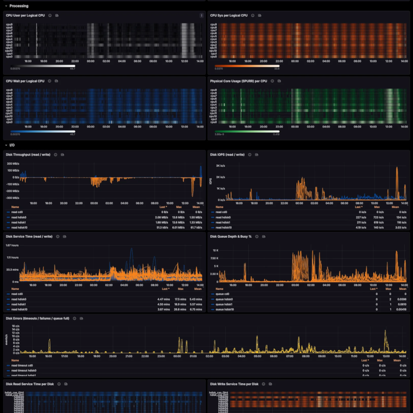Image resolution: width=413 pixels, height=413 pixels.
Task: Click info icon on Disk Errors panel
Action: (75, 319)
